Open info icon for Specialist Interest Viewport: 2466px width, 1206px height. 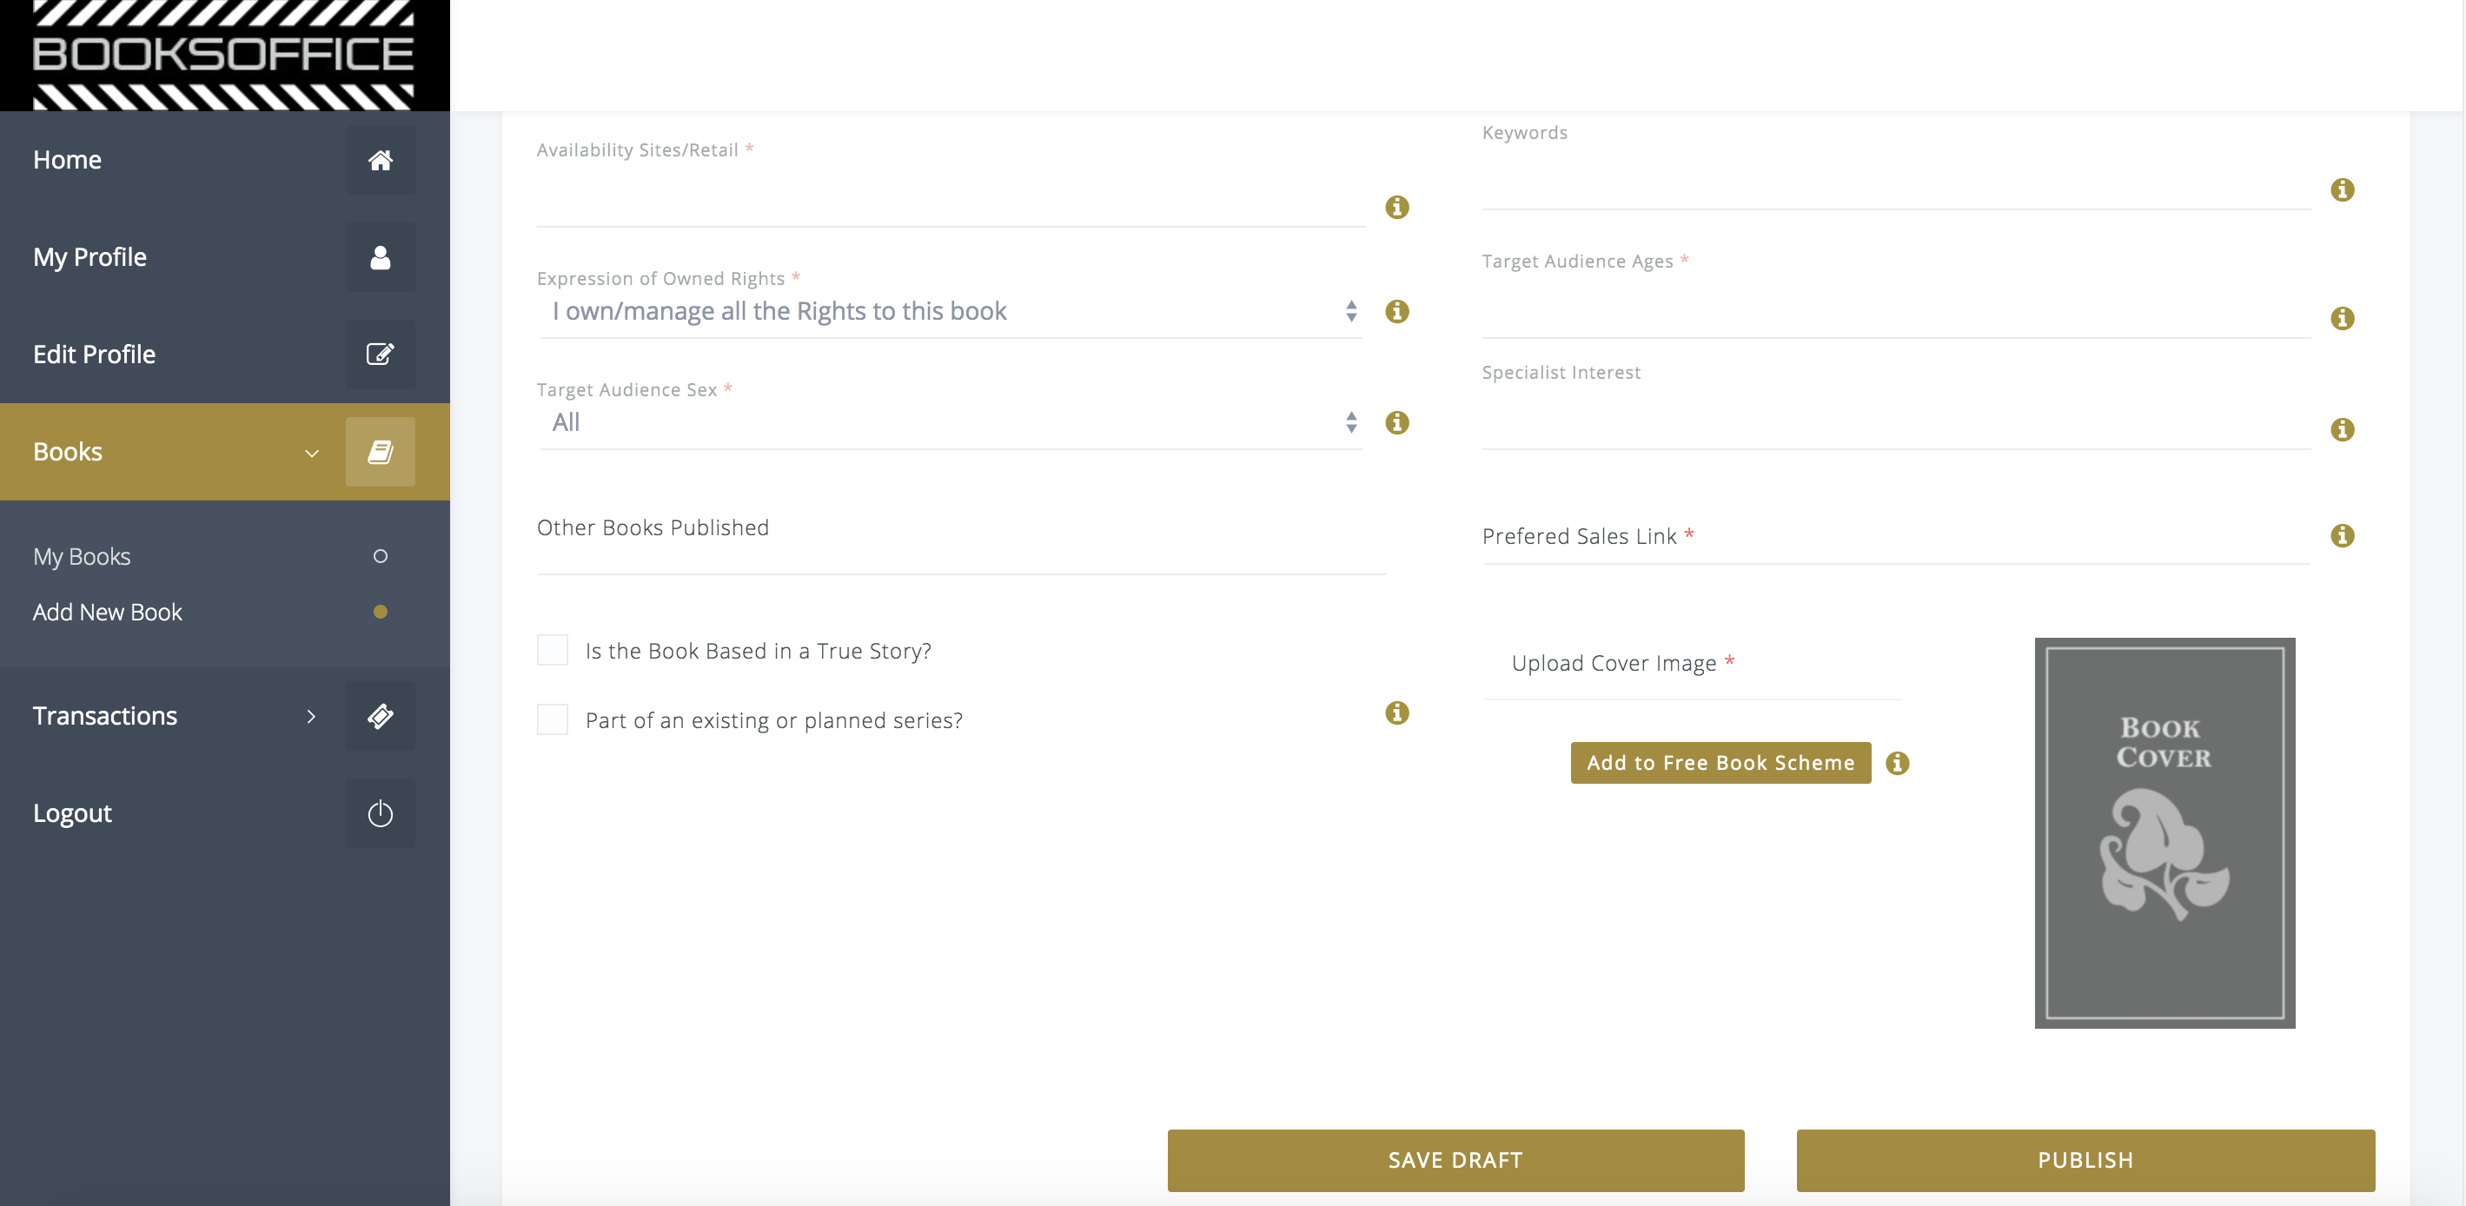point(2343,430)
